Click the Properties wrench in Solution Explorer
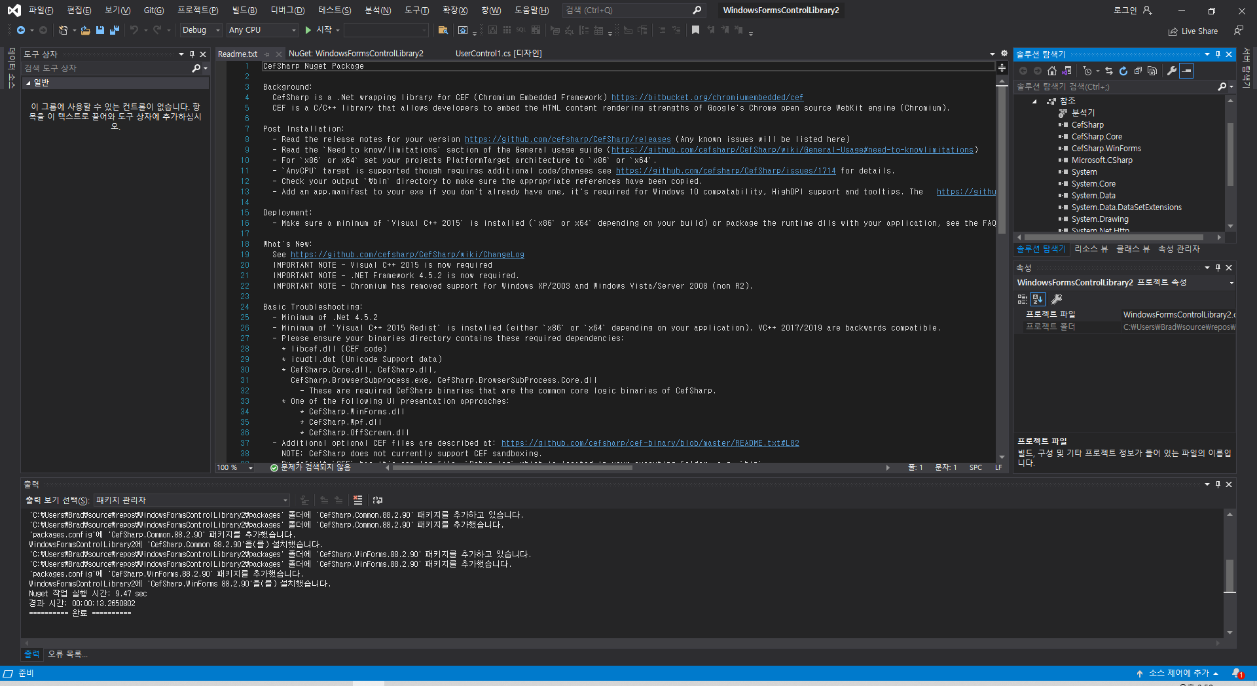Viewport: 1257px width, 686px height. pos(1172,71)
